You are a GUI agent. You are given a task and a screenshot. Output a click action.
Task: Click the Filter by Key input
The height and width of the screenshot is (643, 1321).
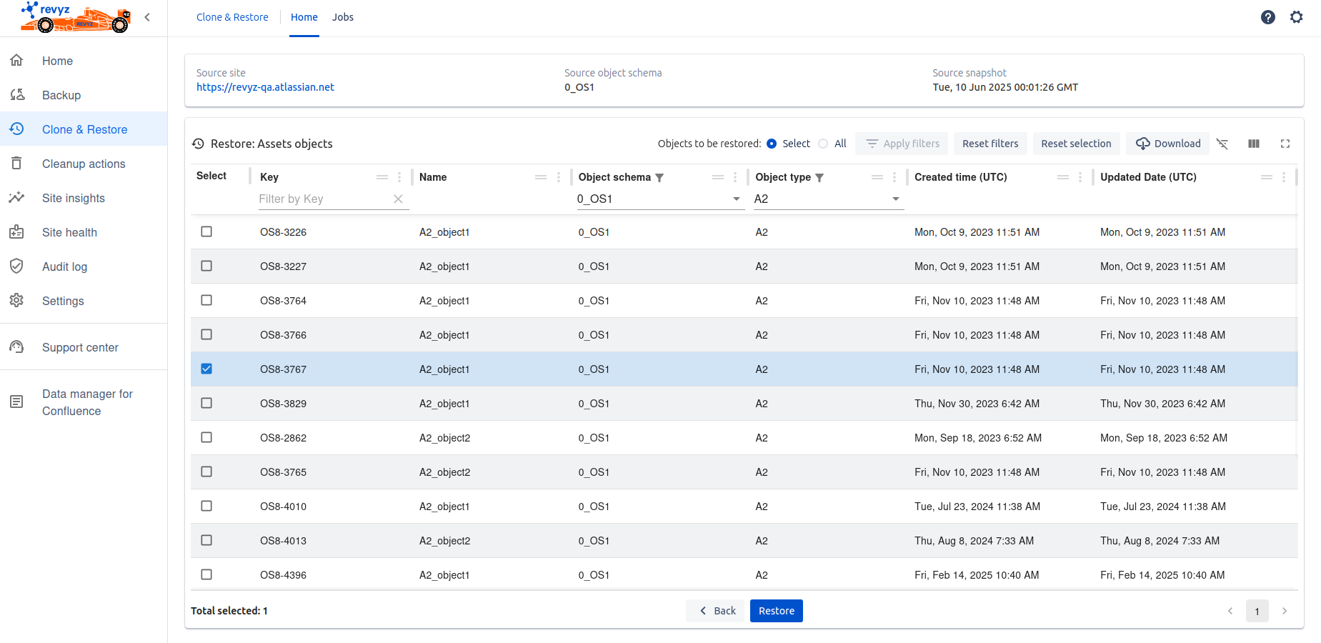323,199
